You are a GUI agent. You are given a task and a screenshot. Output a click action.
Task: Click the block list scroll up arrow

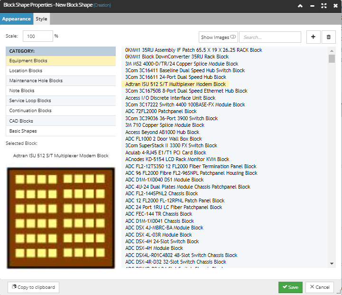tap(332, 51)
